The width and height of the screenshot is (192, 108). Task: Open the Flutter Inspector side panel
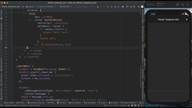pos(143,34)
